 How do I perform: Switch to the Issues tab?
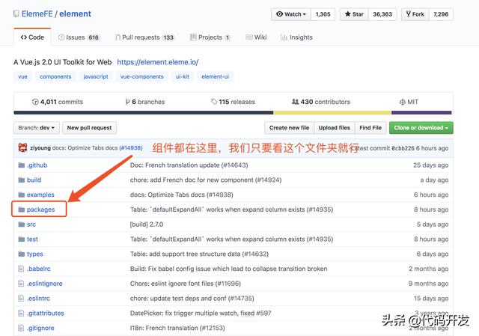79,37
